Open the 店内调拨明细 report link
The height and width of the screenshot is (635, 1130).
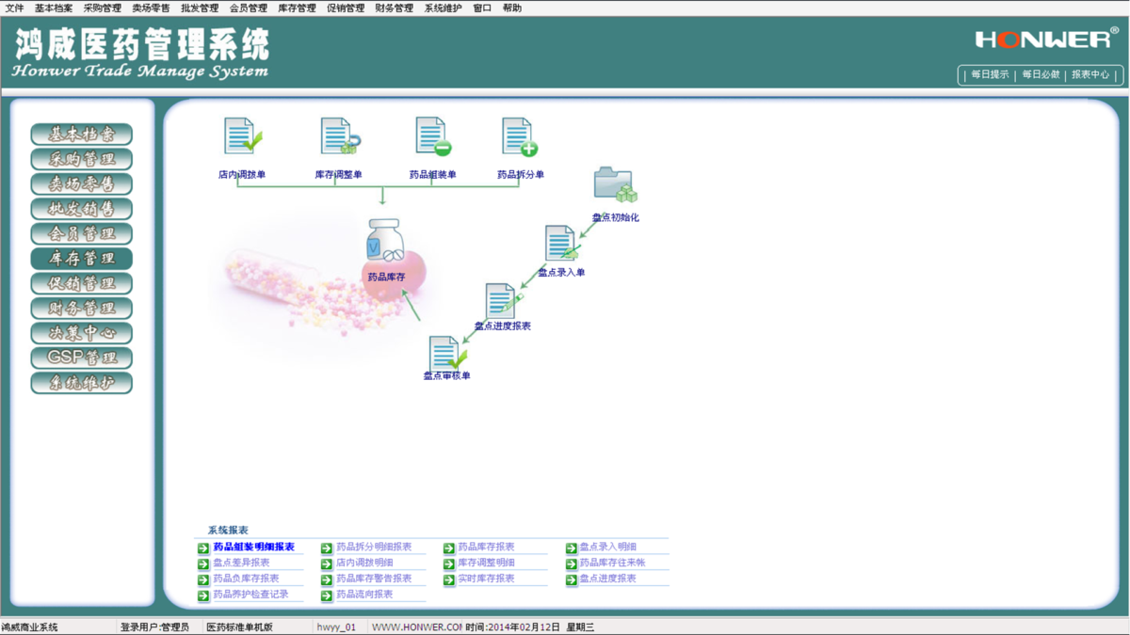pos(364,563)
